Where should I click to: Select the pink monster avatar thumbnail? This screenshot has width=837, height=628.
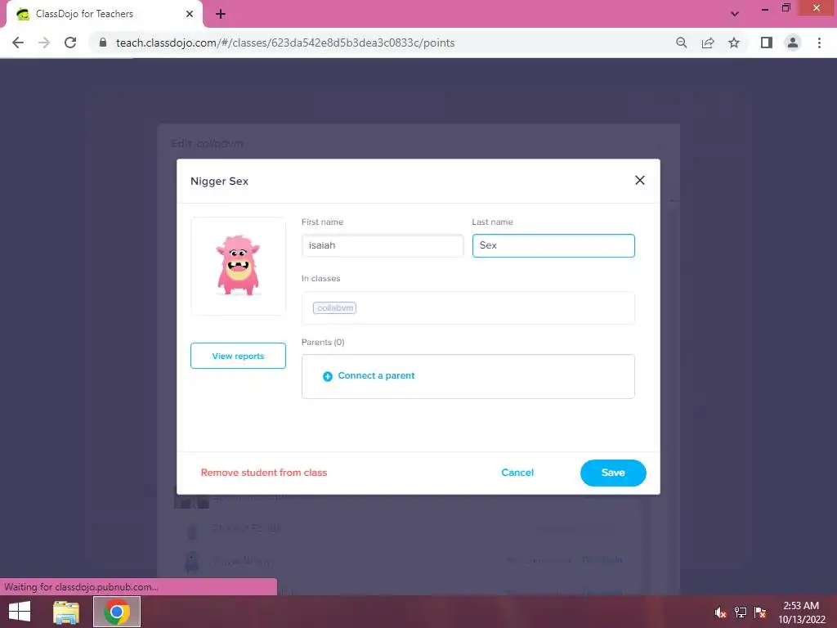pos(238,266)
